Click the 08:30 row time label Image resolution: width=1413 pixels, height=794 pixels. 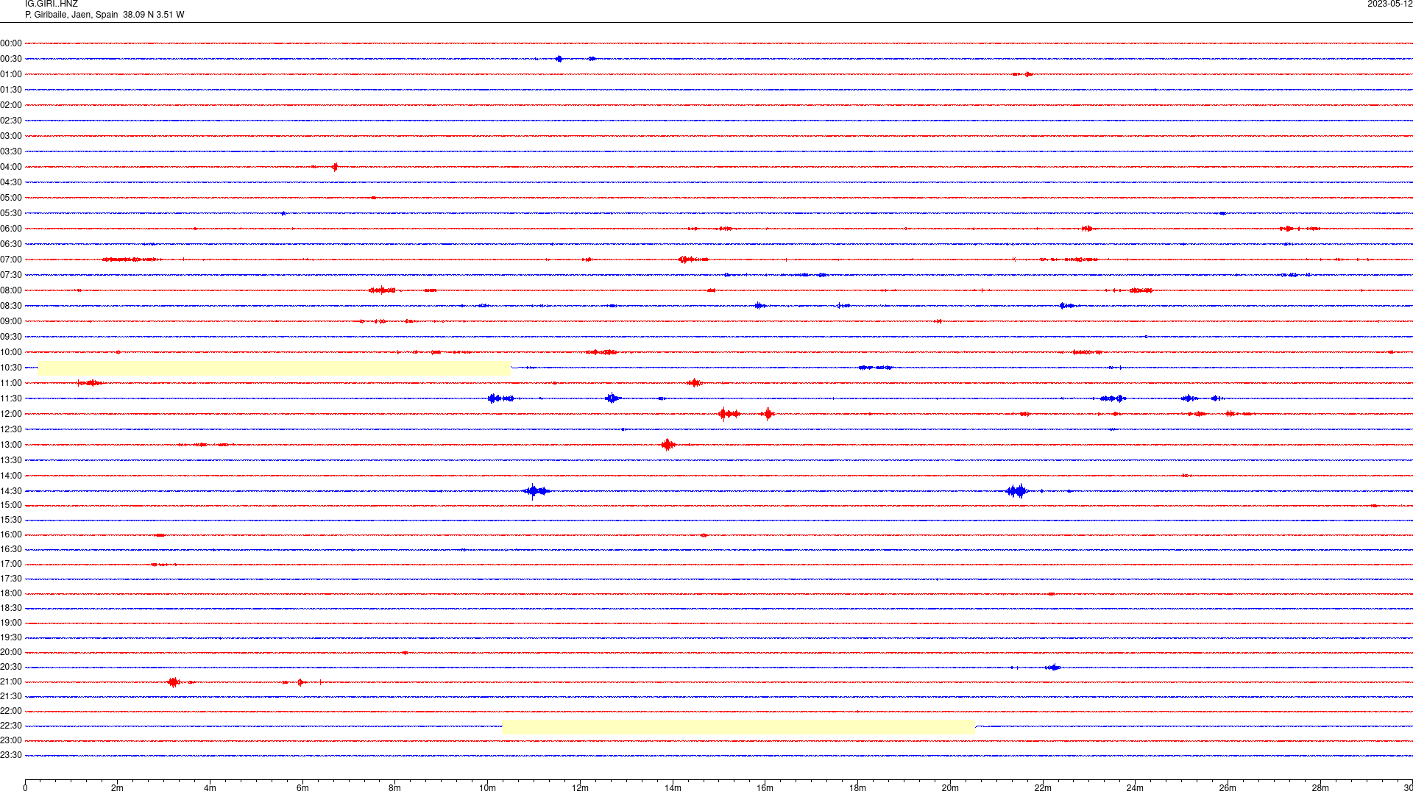coord(11,306)
